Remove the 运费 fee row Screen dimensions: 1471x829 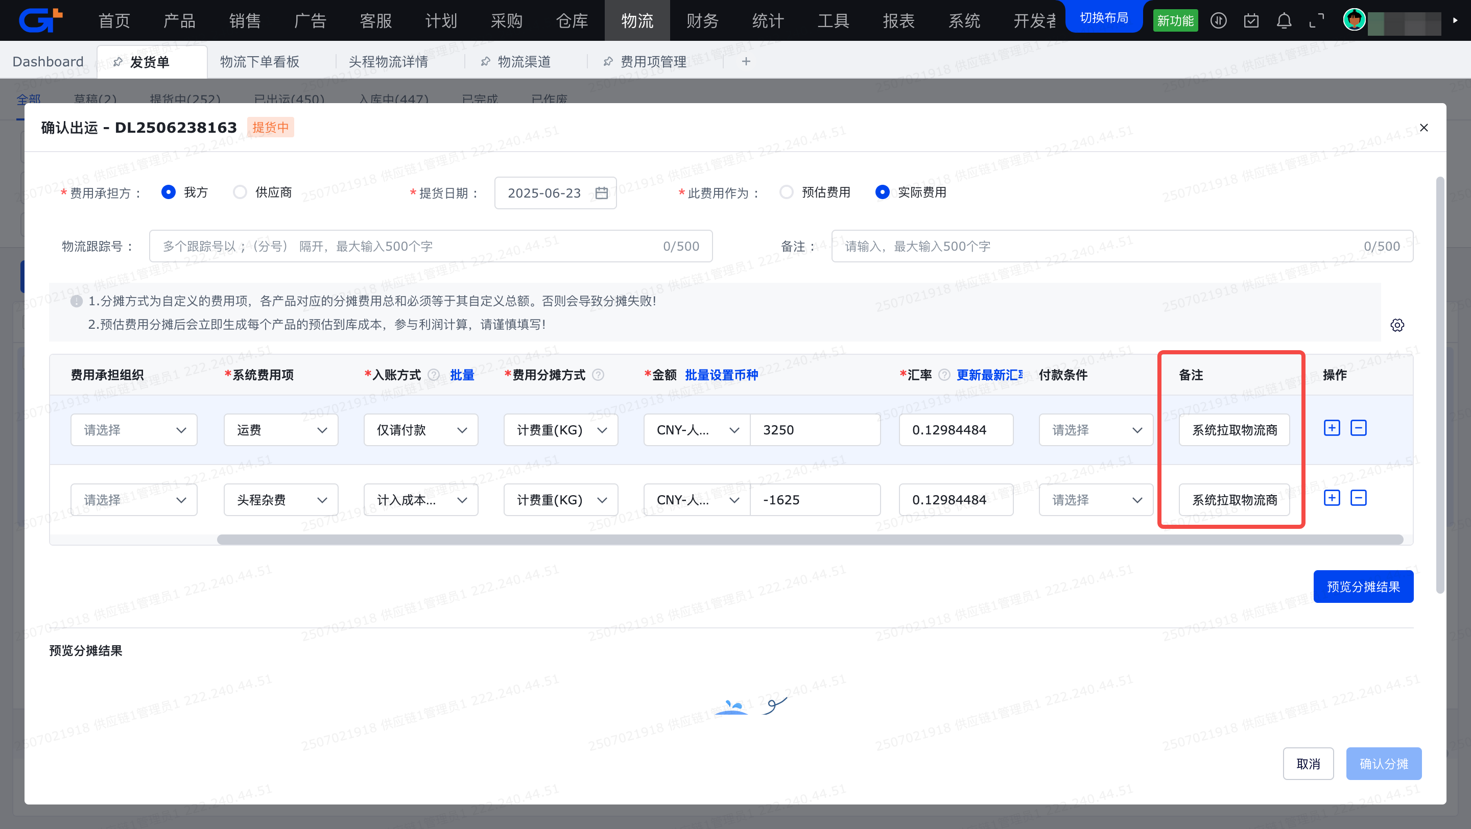tap(1358, 428)
